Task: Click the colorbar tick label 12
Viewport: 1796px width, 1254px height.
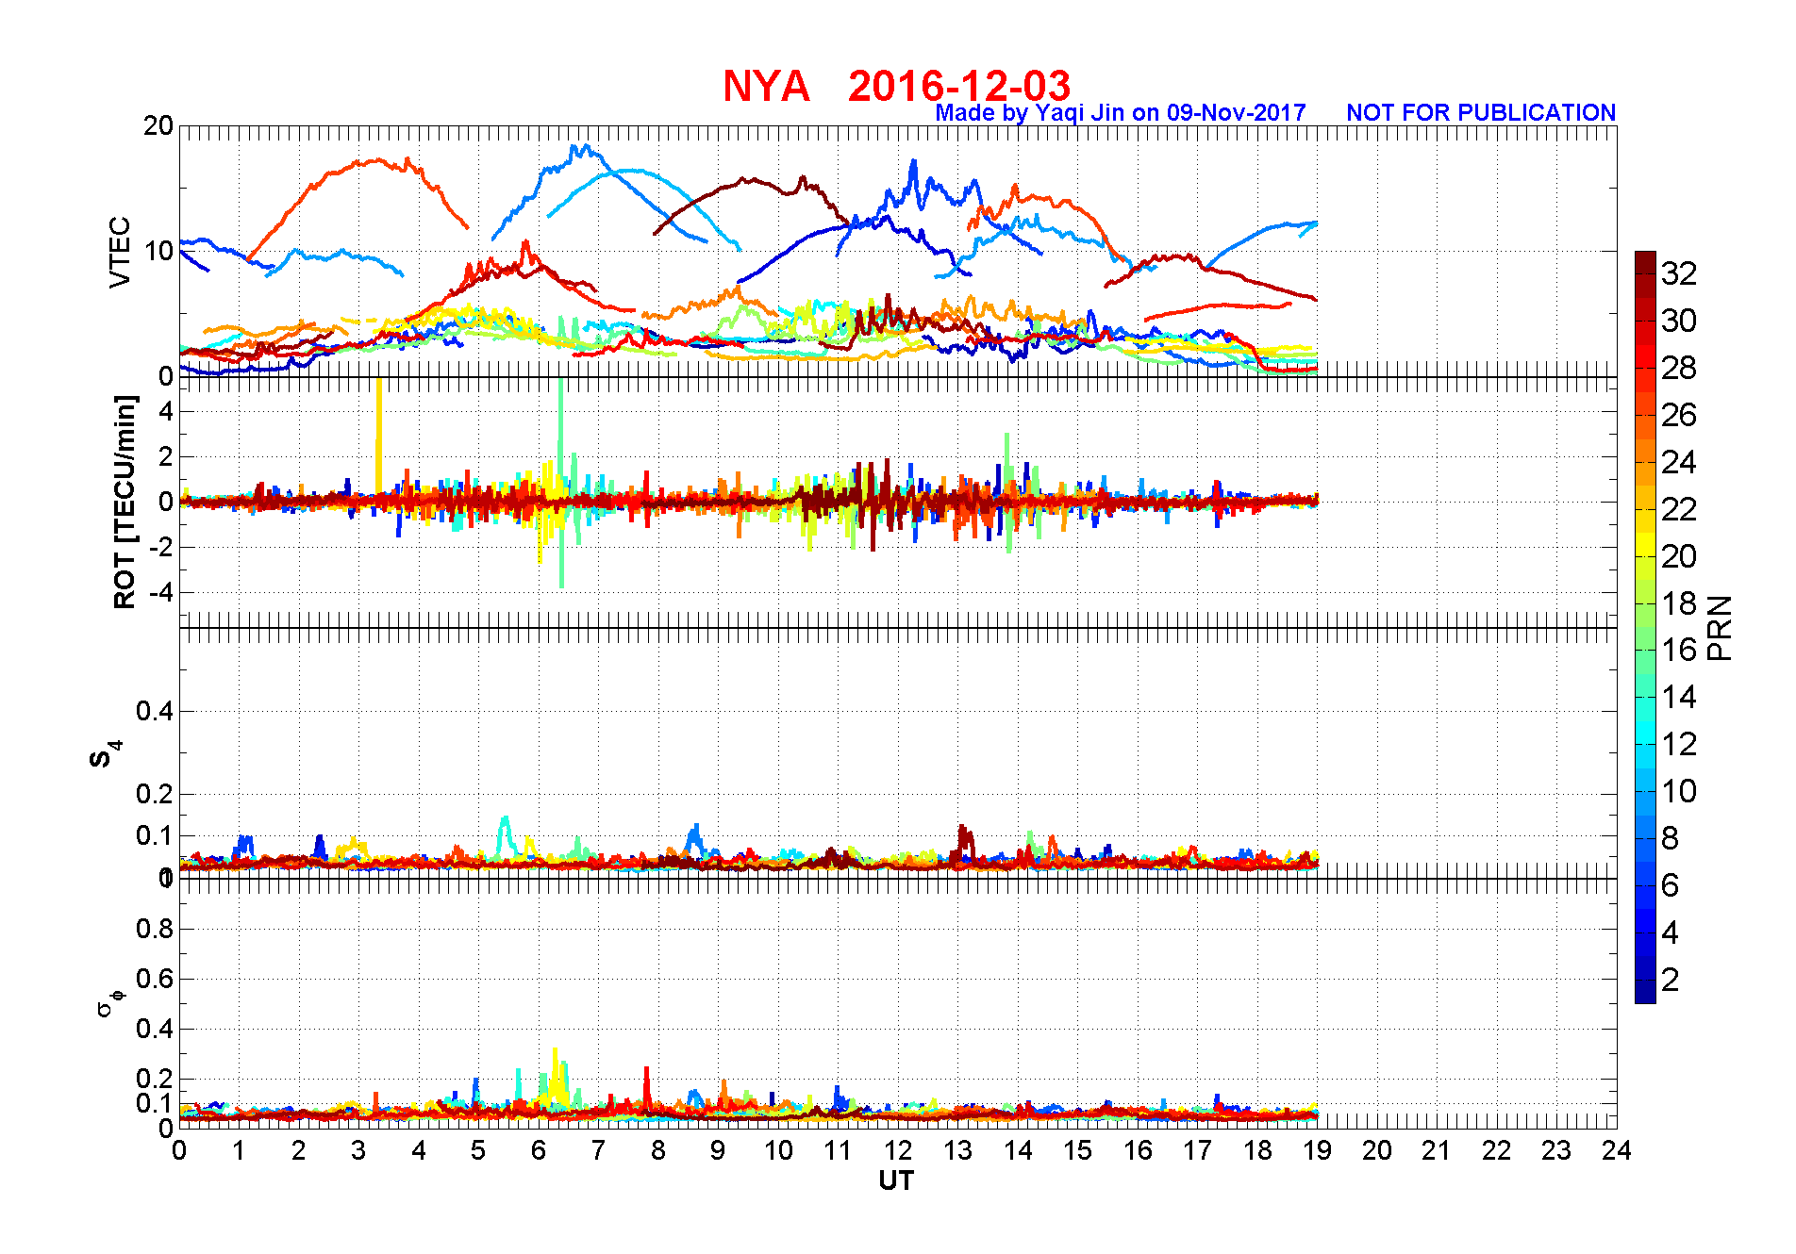Action: 1679,744
